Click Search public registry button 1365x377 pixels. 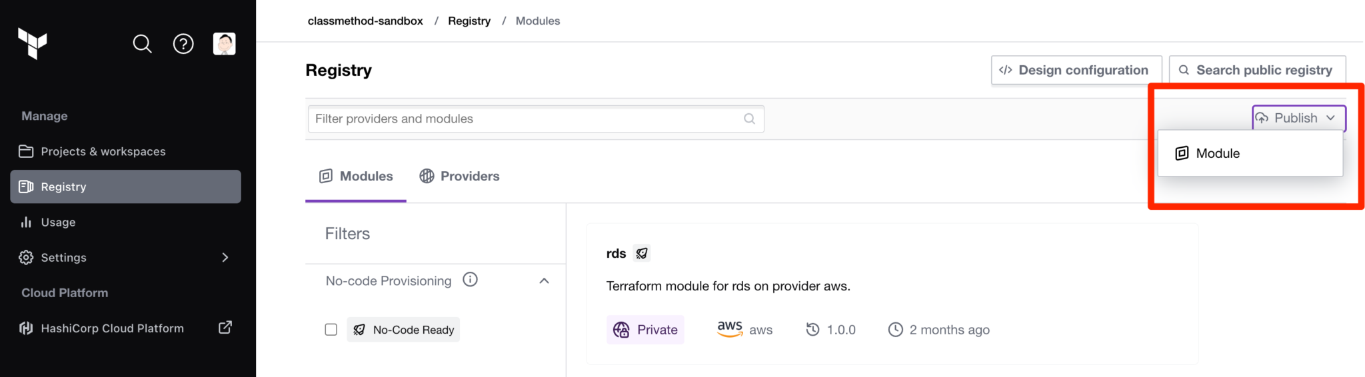(x=1256, y=70)
